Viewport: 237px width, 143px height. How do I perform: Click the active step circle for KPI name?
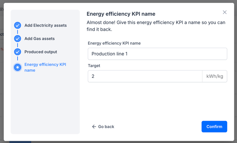point(18,67)
